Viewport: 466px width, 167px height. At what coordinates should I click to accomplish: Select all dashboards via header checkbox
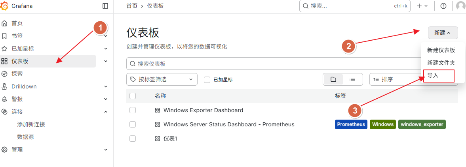pos(133,96)
